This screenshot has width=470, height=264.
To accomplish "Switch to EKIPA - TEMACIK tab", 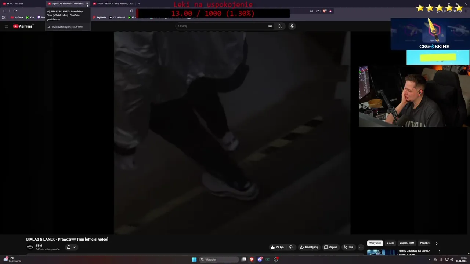I will (x=113, y=4).
